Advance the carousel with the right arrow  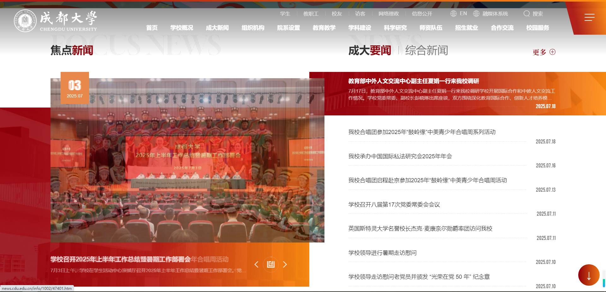[285, 265]
